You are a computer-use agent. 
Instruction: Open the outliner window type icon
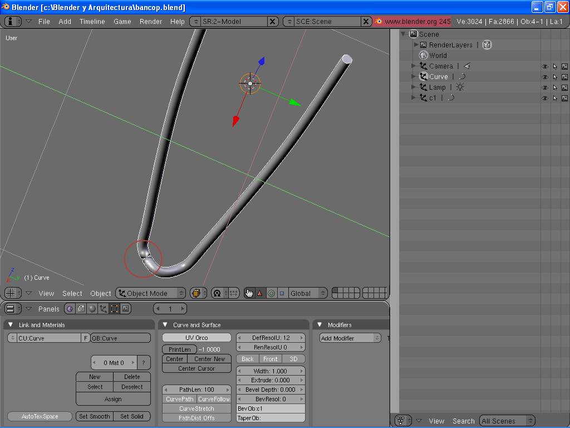tap(403, 421)
